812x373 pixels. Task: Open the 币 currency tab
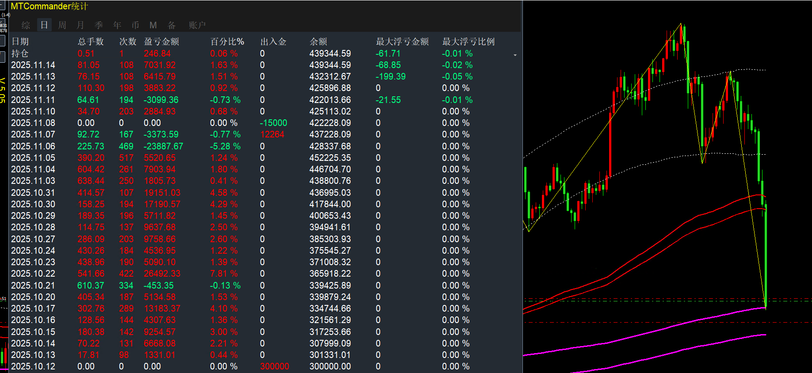135,25
